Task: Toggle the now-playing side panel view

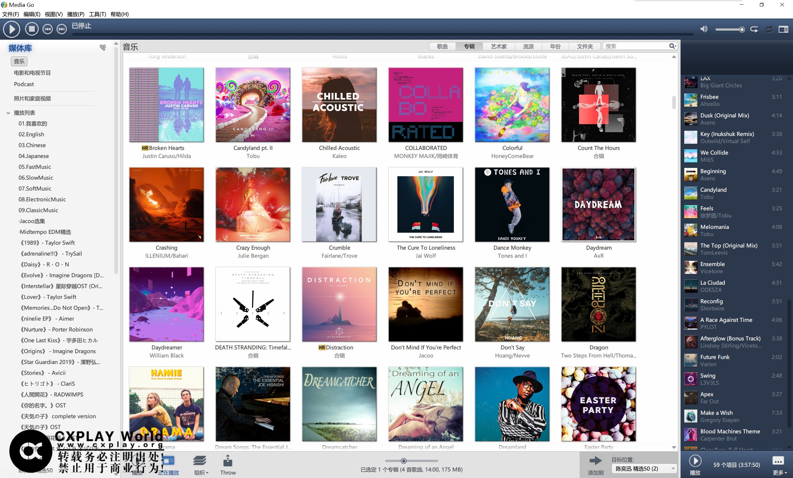Action: (x=783, y=29)
